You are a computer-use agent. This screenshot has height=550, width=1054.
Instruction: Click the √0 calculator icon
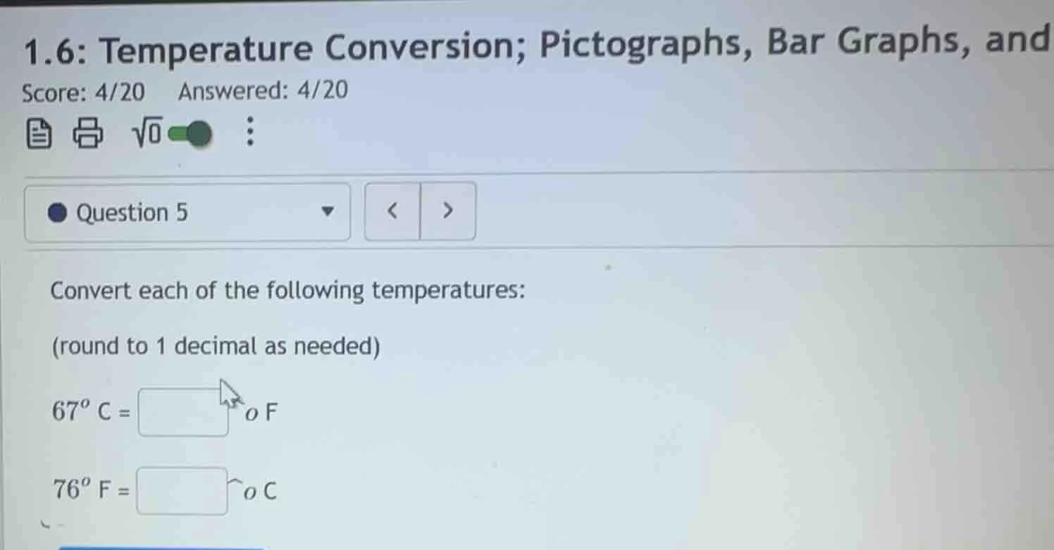tap(146, 133)
